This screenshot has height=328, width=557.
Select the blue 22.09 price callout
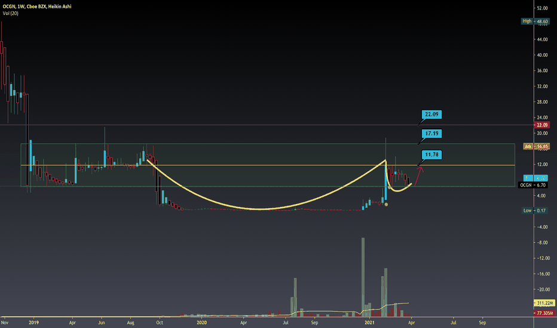(431, 114)
